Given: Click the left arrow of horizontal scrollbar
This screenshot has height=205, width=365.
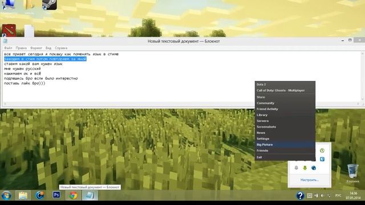Looking at the screenshot, I should pyautogui.click(x=5, y=104).
